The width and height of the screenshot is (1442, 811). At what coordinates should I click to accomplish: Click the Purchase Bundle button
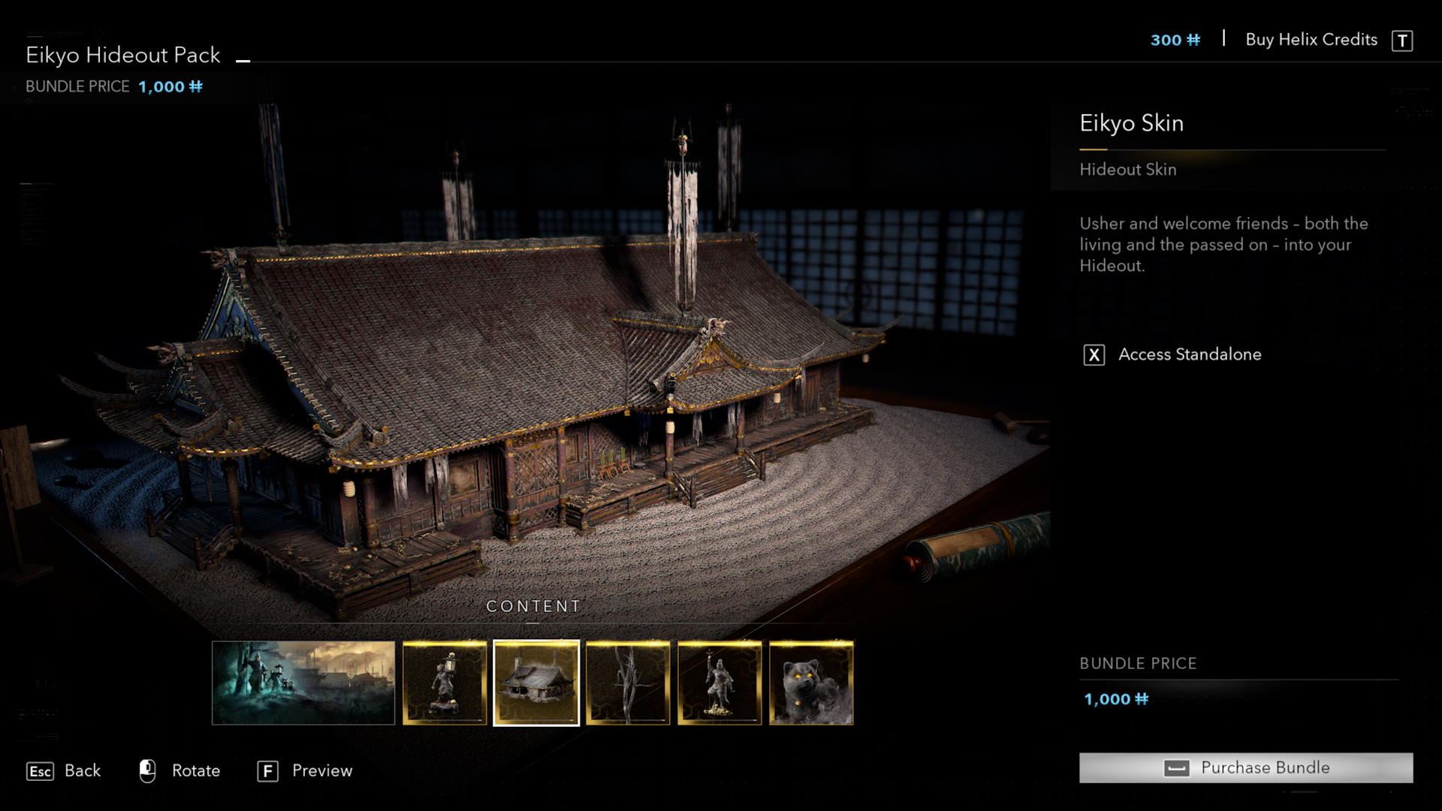point(1246,767)
